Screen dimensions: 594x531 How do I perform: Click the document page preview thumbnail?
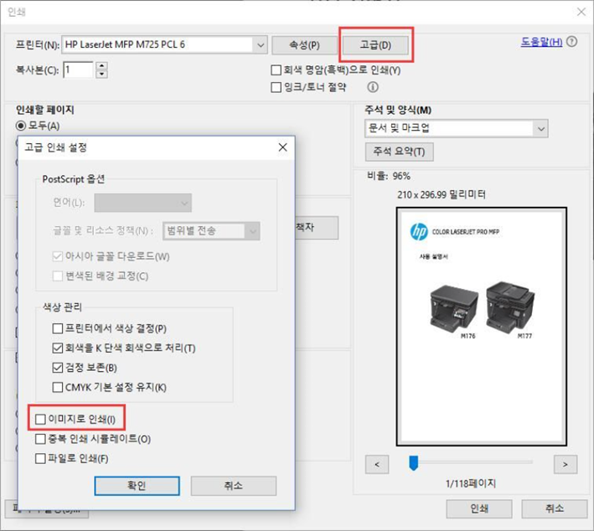click(482, 327)
